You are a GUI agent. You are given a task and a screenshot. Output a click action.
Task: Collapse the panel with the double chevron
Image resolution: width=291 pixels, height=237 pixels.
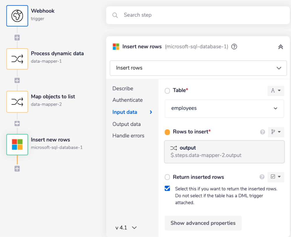pyautogui.click(x=280, y=47)
